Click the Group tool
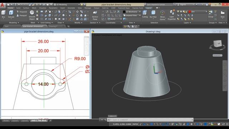Screen dimensions: 229x129 click(211, 14)
